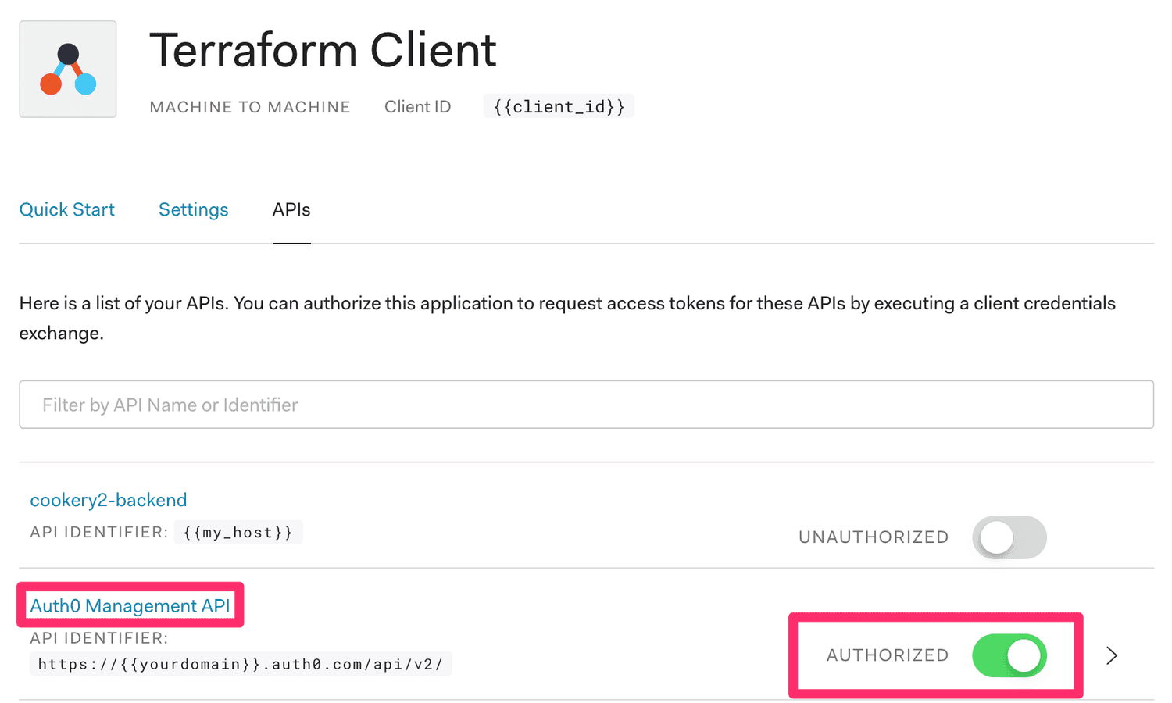Click the {{my_host}} API identifier value
Image resolution: width=1172 pixels, height=703 pixels.
pyautogui.click(x=238, y=533)
